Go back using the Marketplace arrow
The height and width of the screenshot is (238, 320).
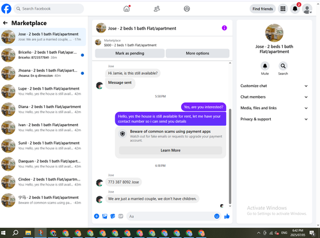click(5, 23)
